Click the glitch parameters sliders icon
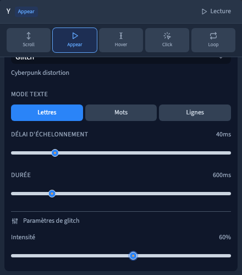The image size is (242, 275). (x=15, y=221)
